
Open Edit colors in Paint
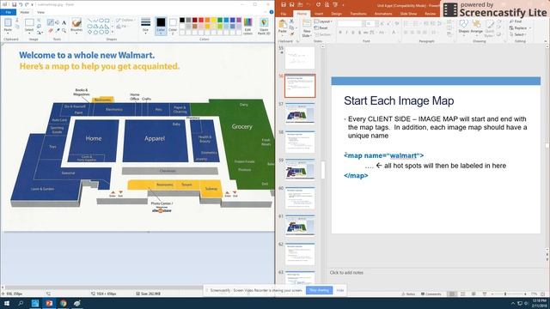tap(248, 27)
